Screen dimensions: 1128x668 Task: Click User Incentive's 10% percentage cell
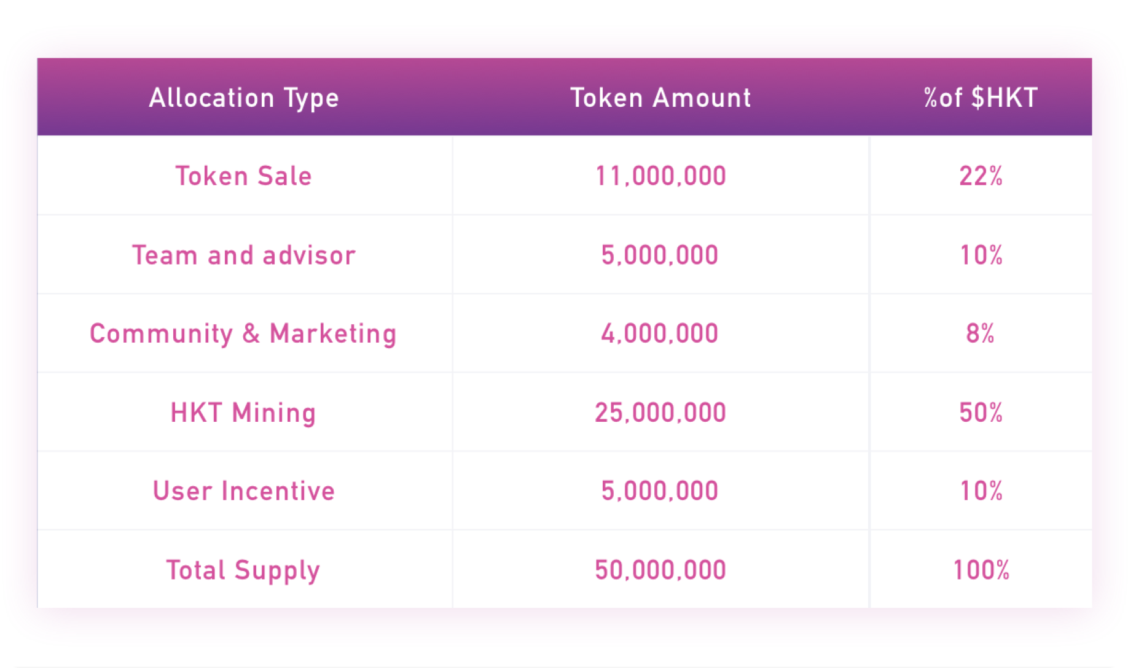pyautogui.click(x=981, y=491)
